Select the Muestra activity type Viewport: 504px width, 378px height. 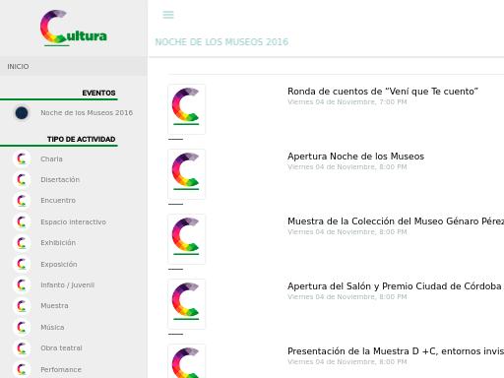54,306
